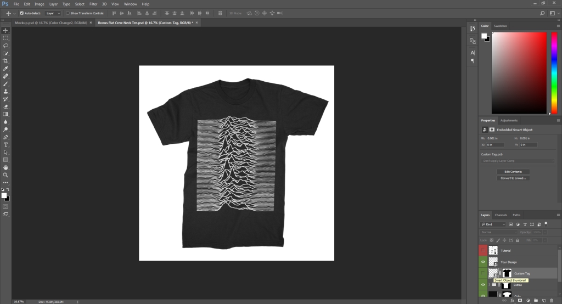This screenshot has width=562, height=304.
Task: Select the Rectangle shape tool
Action: click(x=5, y=160)
